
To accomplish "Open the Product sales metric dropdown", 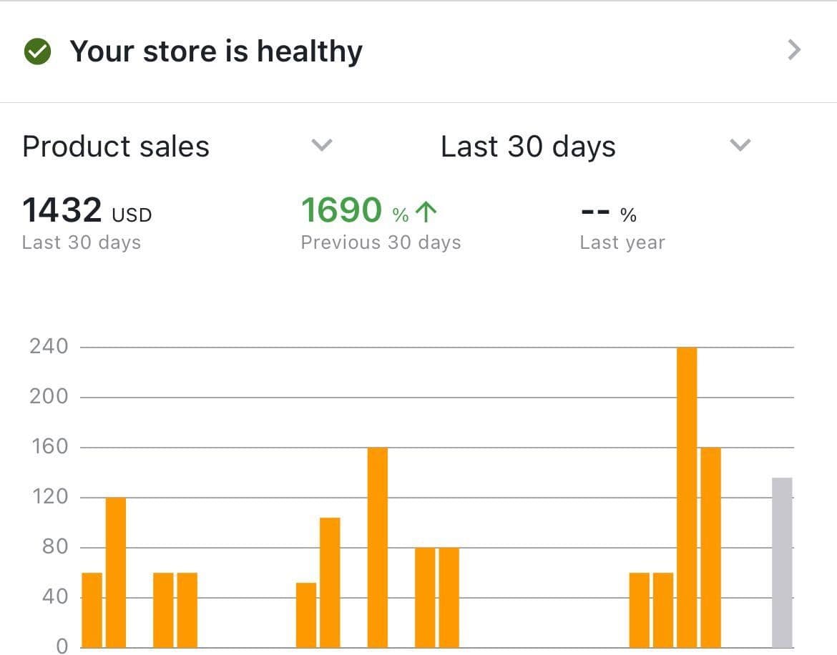I will [322, 145].
